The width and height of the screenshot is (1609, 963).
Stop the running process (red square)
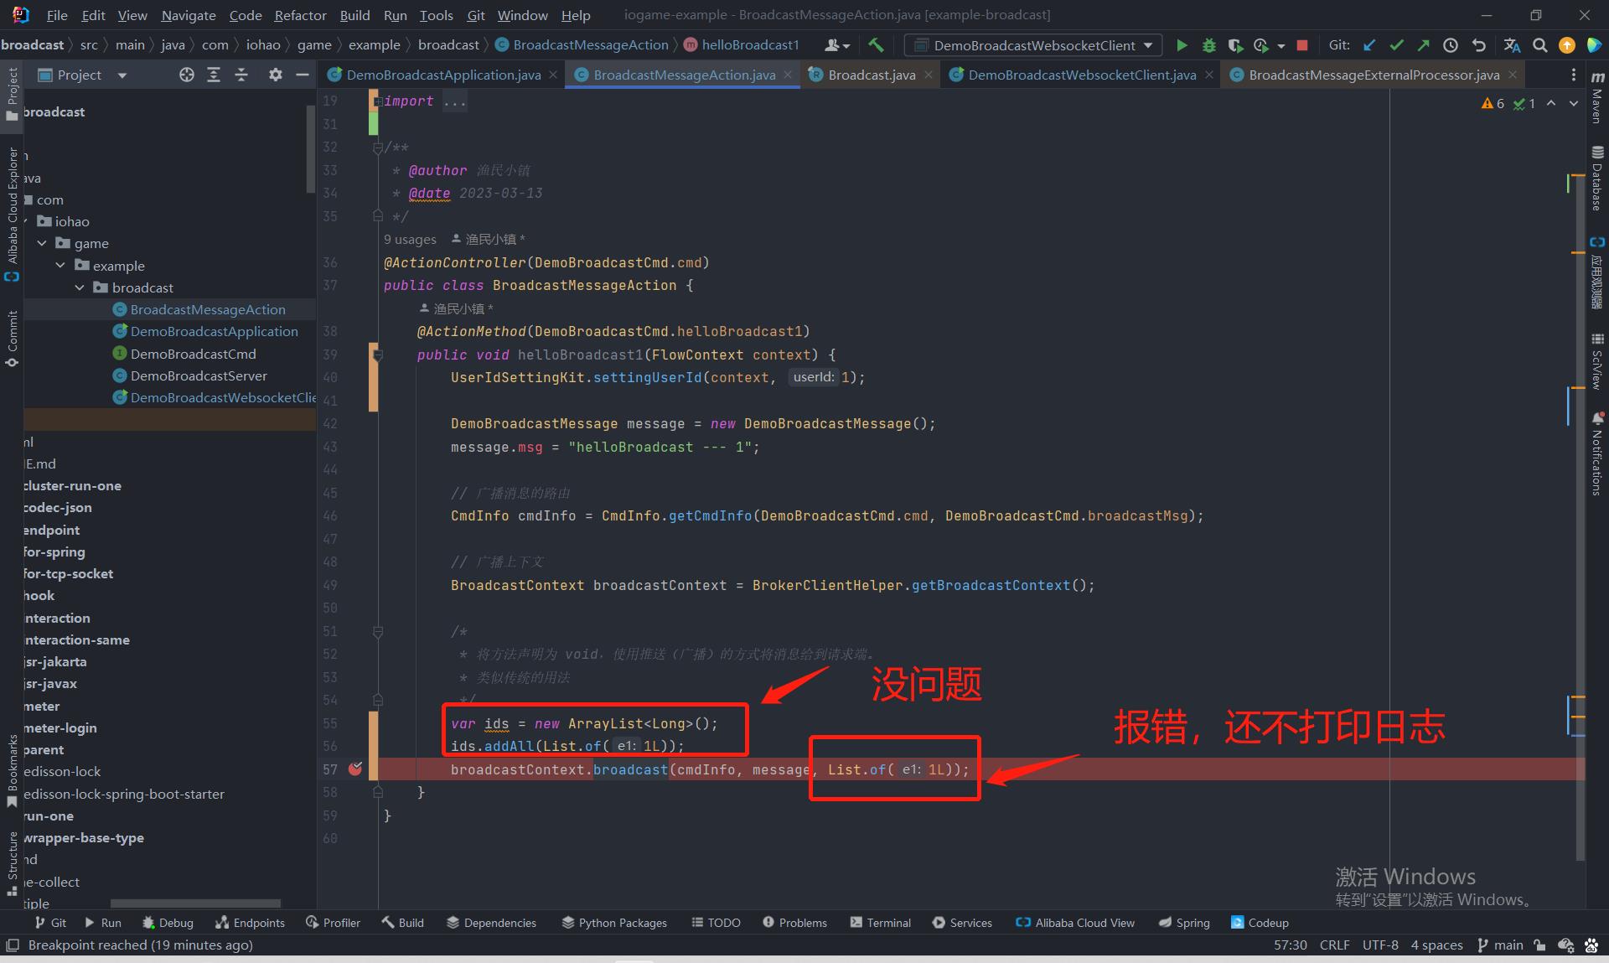(x=1302, y=45)
